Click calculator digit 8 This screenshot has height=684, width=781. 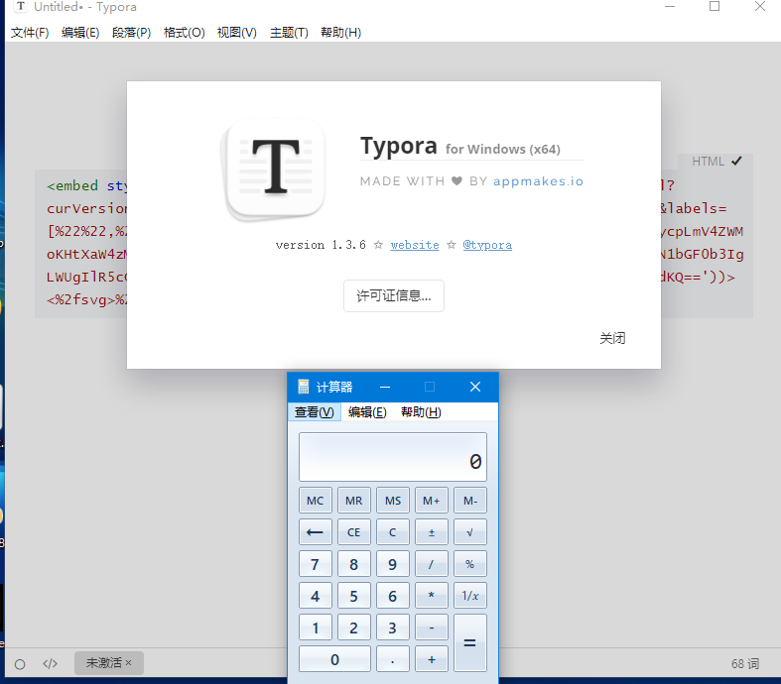point(354,564)
